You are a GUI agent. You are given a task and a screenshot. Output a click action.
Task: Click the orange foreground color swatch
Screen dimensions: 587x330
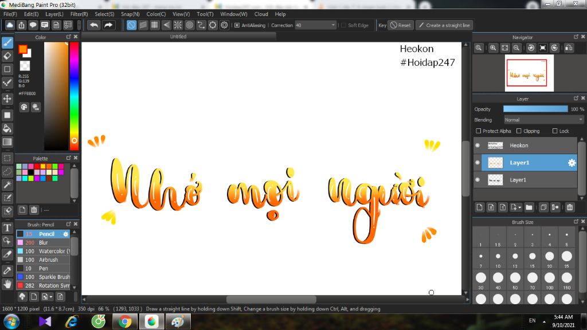[23, 49]
